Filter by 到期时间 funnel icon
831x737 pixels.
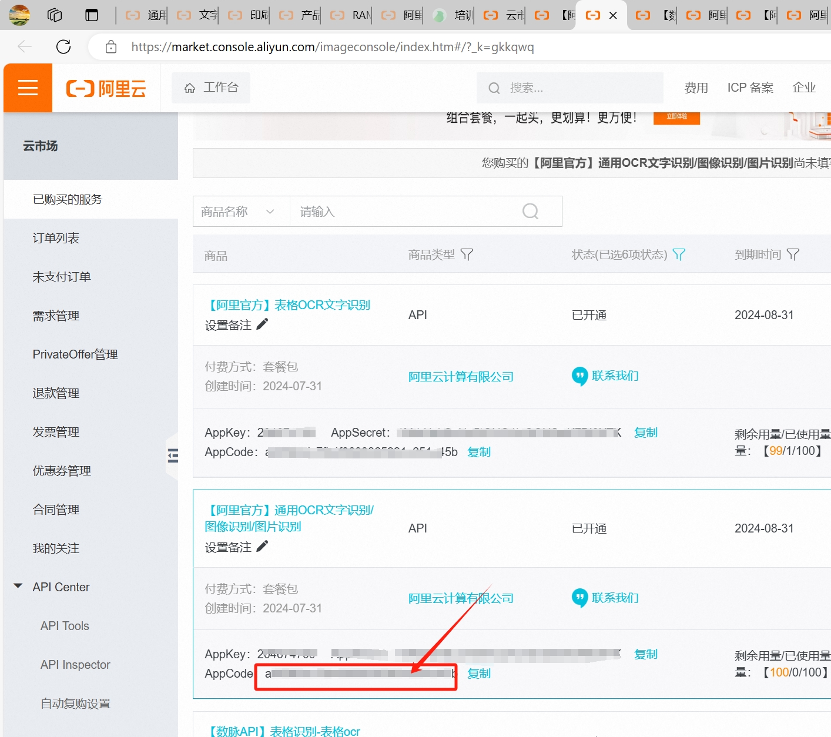[793, 254]
